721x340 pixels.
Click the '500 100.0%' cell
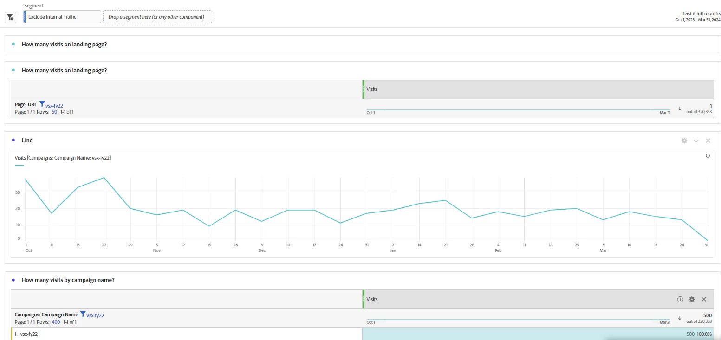coord(538,334)
